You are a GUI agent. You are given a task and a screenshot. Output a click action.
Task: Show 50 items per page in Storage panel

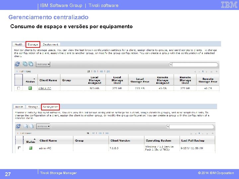[95, 71]
